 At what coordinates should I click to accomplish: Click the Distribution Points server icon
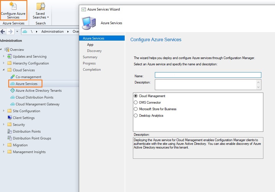click(x=9, y=131)
